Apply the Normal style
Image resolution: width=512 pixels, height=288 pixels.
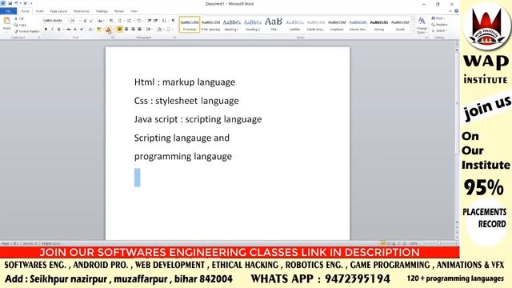(190, 25)
